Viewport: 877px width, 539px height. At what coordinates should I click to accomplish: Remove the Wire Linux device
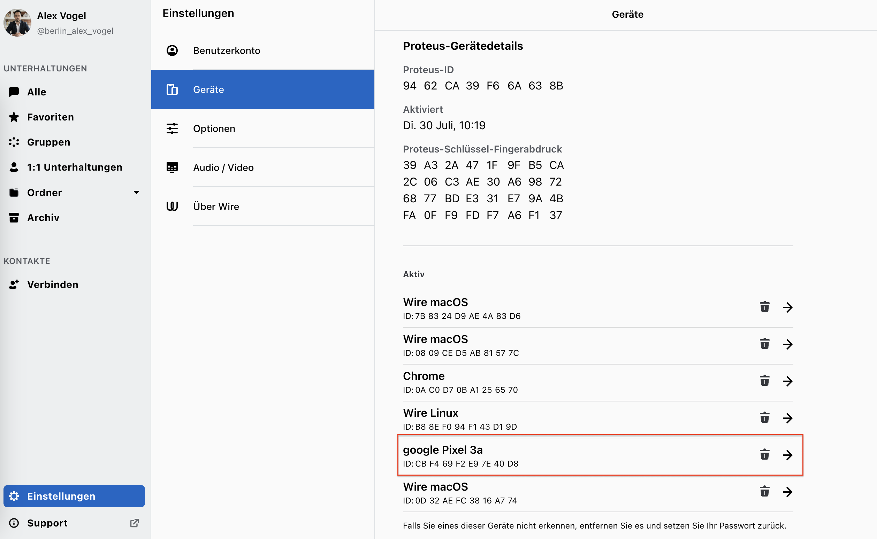point(764,417)
